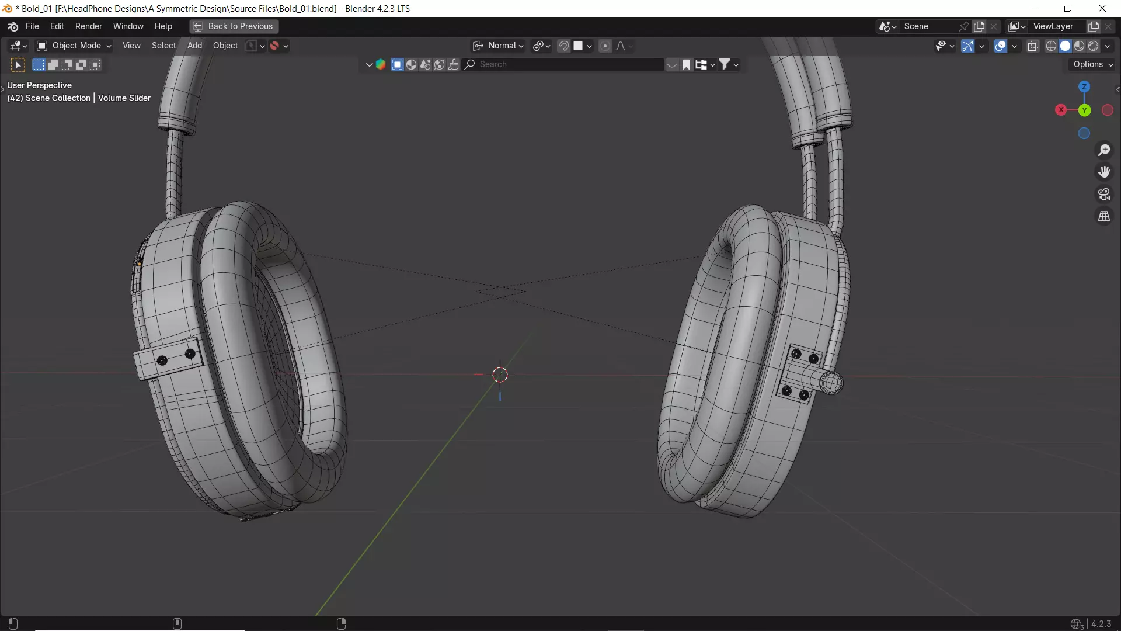
Task: Open the Options dropdown
Action: click(1092, 65)
